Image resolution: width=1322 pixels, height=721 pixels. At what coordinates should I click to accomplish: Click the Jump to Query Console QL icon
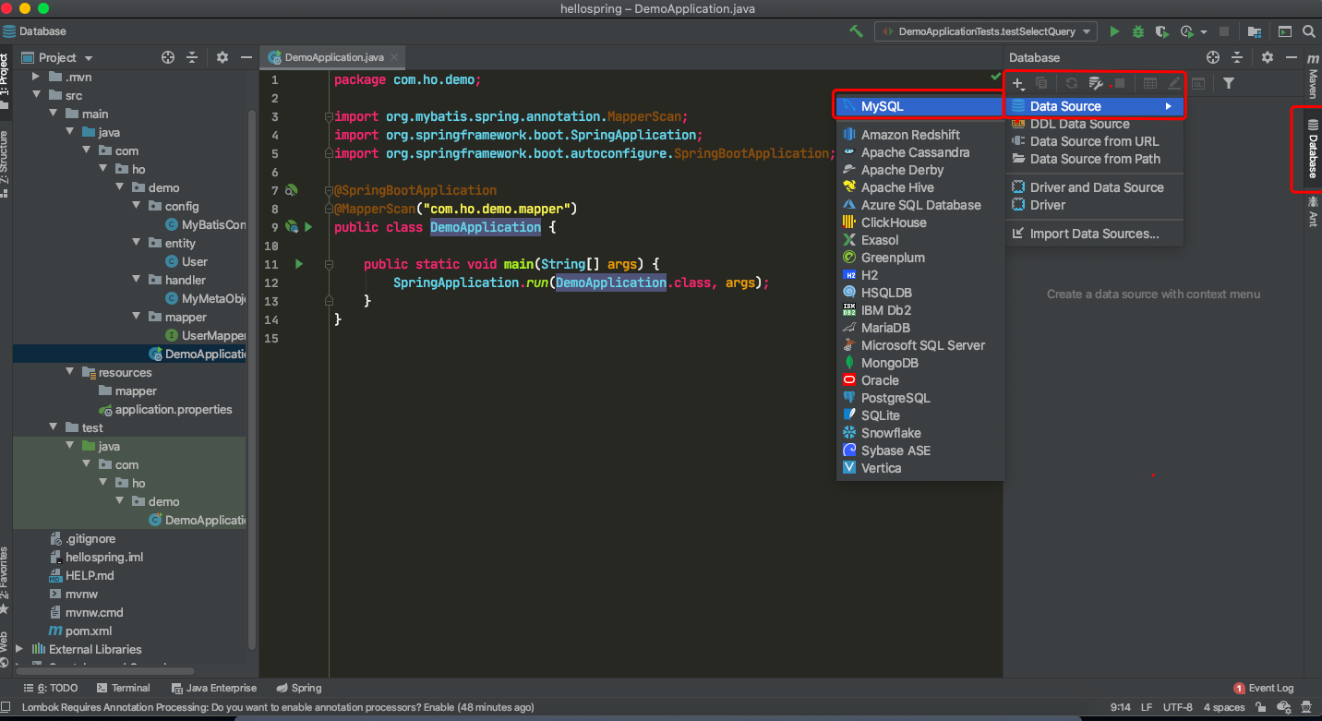(1197, 83)
